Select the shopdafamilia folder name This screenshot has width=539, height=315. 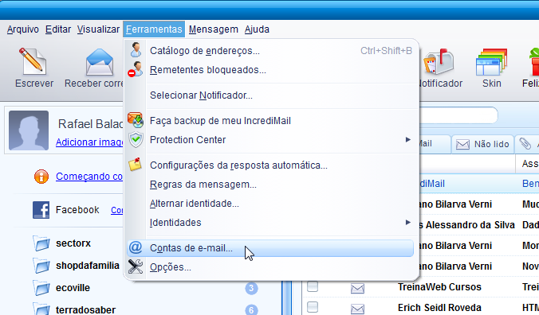pos(88,266)
